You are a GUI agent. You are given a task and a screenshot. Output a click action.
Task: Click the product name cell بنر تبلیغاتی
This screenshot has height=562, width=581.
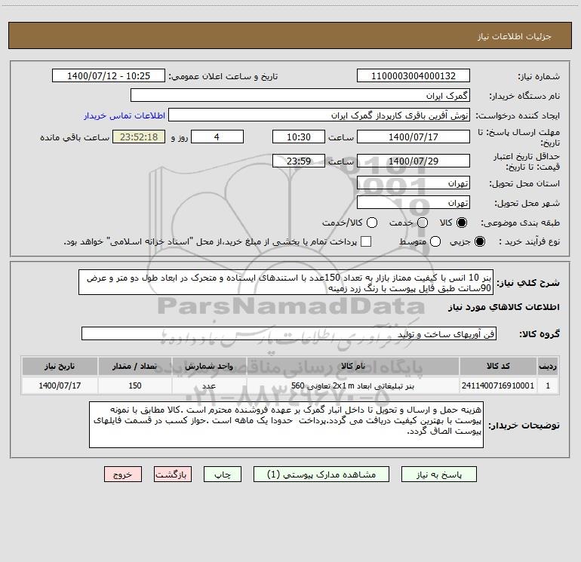(353, 385)
